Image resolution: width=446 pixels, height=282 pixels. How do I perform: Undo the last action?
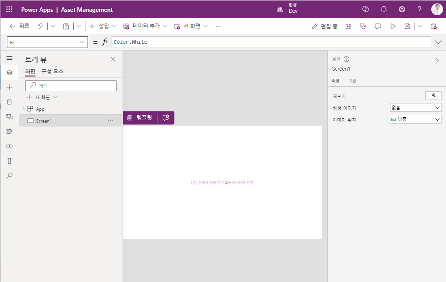(40, 26)
